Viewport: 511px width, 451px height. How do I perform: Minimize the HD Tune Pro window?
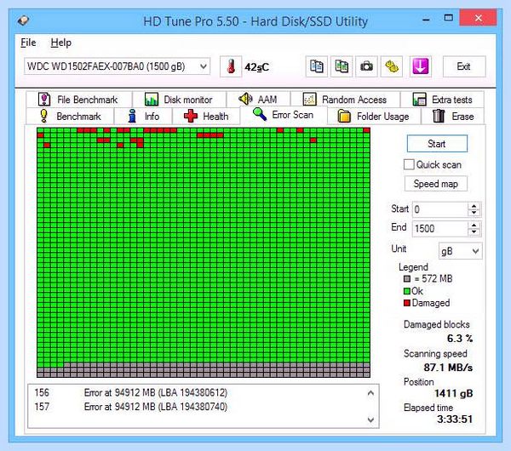(x=426, y=19)
